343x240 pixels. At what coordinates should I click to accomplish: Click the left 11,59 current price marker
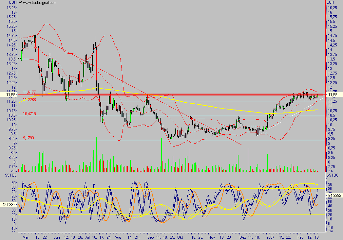[7, 95]
